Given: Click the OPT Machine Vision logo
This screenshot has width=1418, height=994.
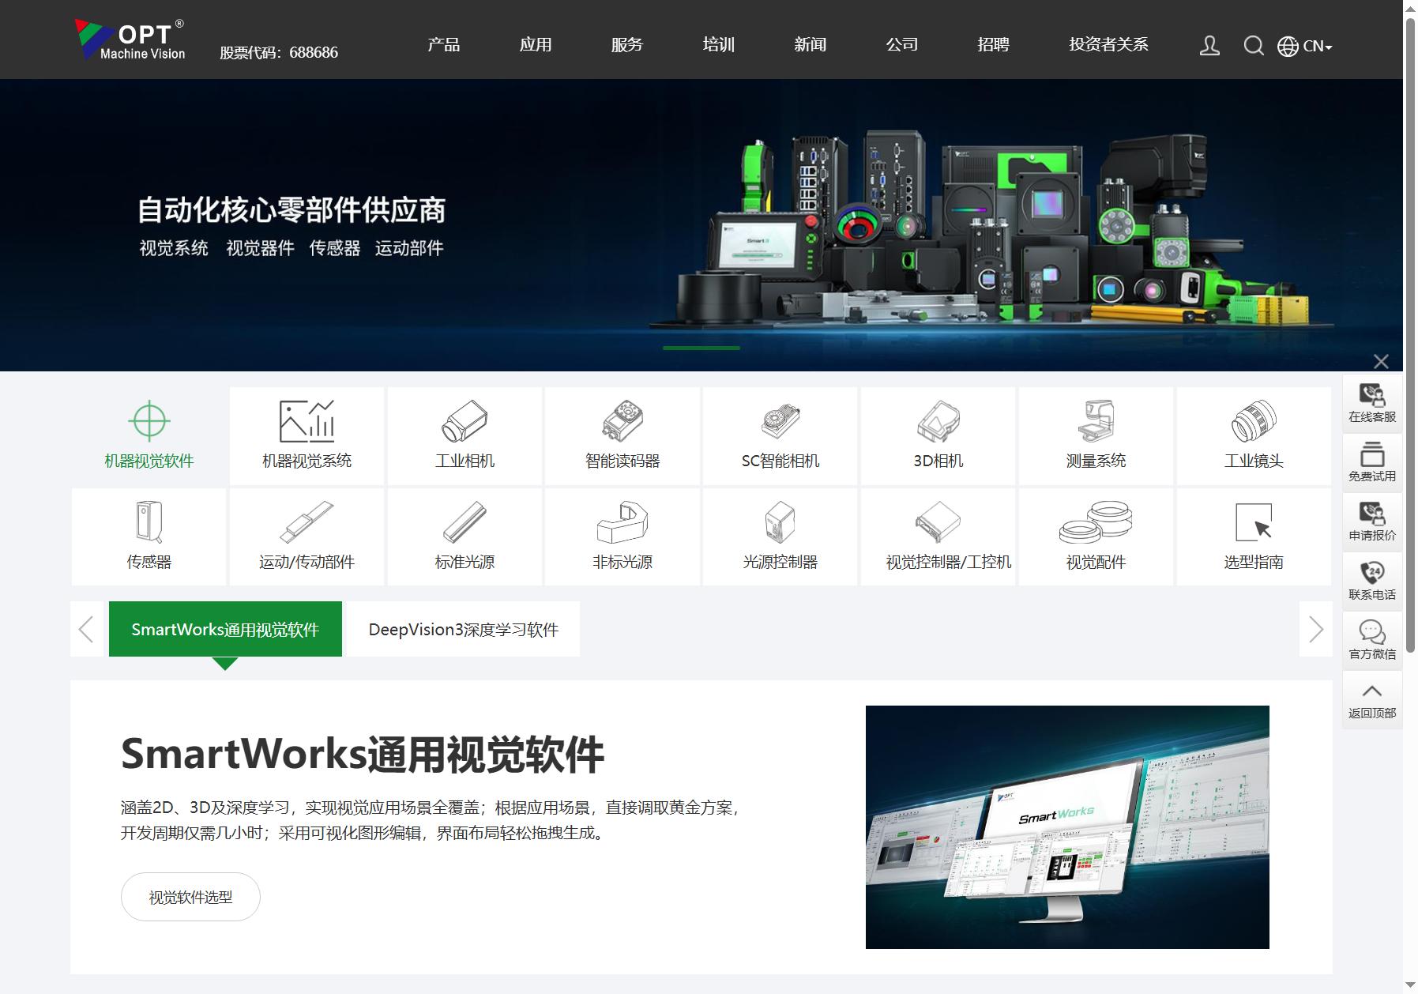Looking at the screenshot, I should click(x=130, y=40).
